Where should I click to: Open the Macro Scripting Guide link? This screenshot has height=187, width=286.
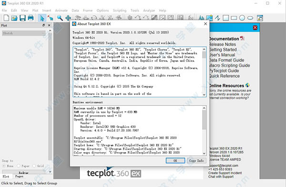tap(229, 65)
